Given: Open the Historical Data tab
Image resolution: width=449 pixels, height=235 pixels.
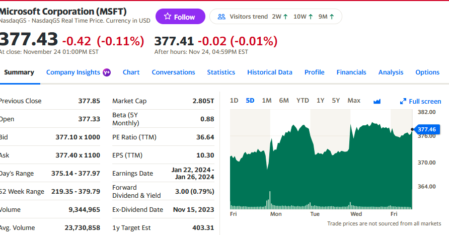Looking at the screenshot, I should [269, 72].
